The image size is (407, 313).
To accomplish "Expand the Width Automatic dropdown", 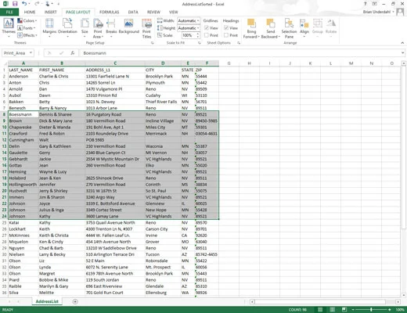I will click(189, 20).
